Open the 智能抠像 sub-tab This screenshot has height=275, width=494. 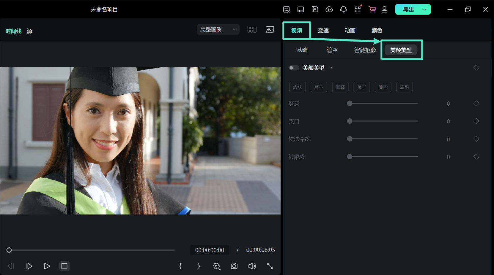point(365,50)
